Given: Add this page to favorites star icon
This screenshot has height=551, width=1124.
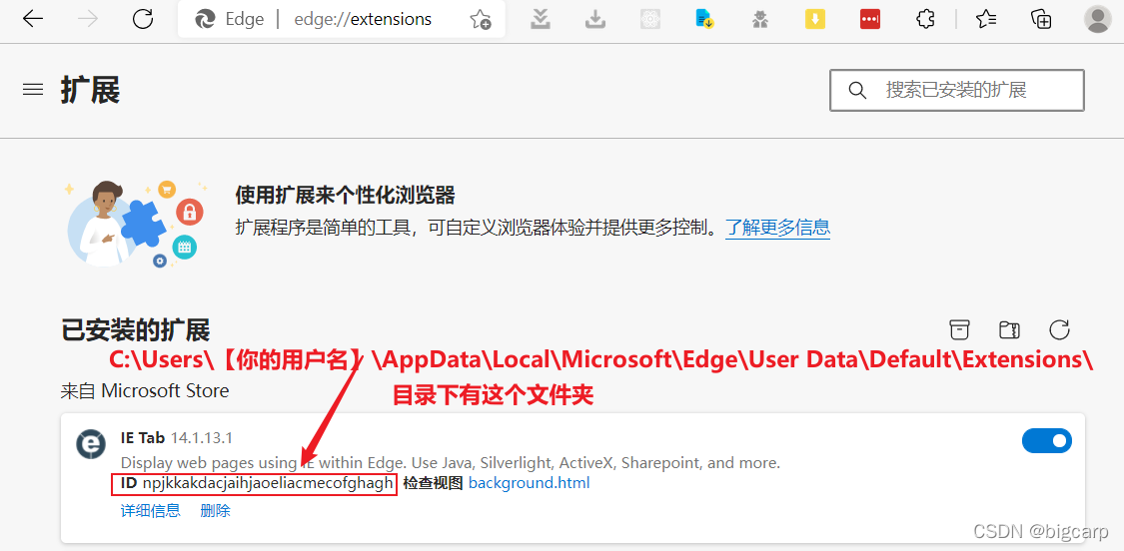Looking at the screenshot, I should coord(481,19).
